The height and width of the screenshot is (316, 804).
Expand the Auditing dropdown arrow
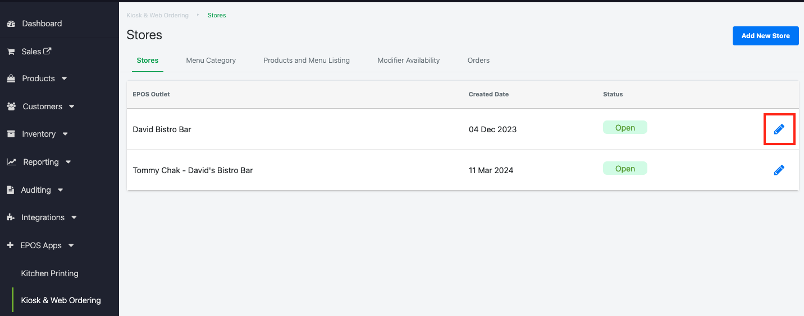(x=60, y=190)
